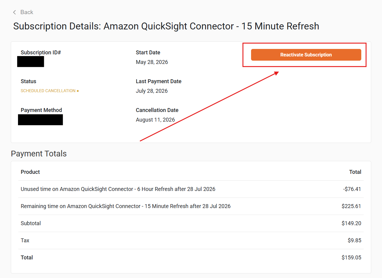Click the May 28, 2026 start date

pyautogui.click(x=152, y=62)
